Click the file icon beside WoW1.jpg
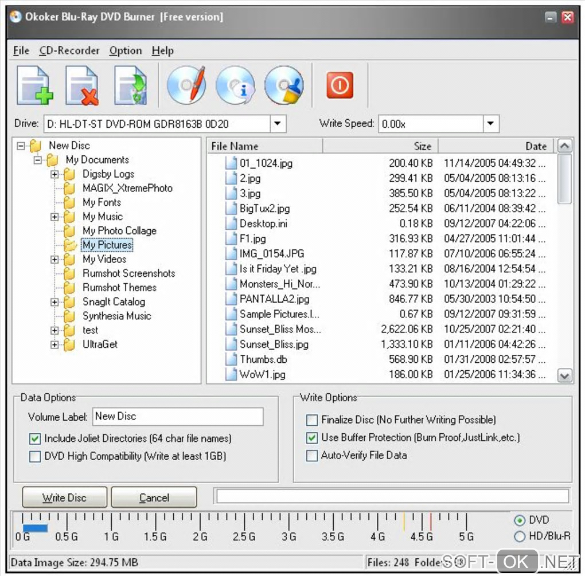The height and width of the screenshot is (576, 585). (231, 374)
